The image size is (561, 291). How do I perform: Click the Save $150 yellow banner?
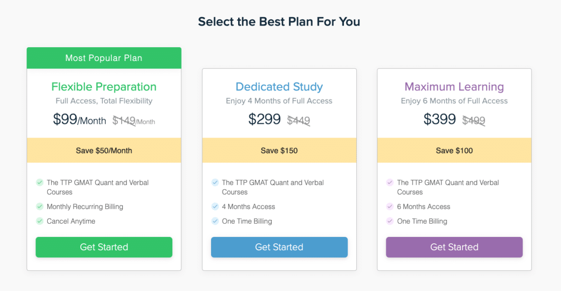[x=279, y=150]
